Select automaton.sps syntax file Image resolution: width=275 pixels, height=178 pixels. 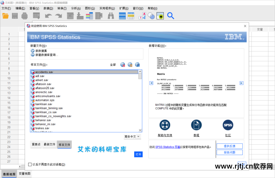point(84,100)
